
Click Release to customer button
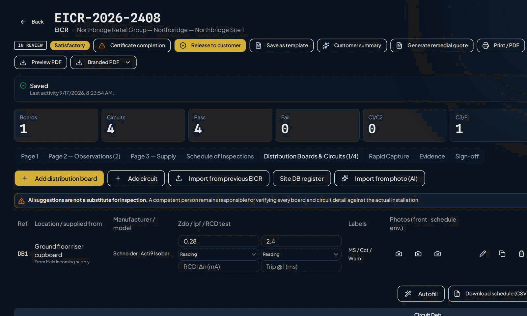[x=210, y=45]
